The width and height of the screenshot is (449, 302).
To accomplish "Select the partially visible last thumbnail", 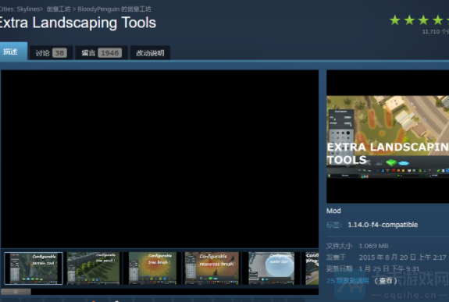I will point(312,268).
